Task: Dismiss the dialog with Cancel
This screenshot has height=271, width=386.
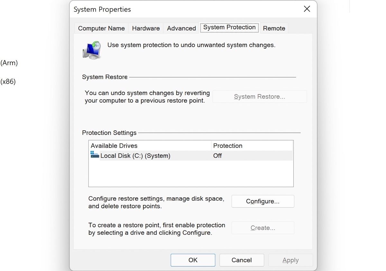Action: pyautogui.click(x=242, y=260)
